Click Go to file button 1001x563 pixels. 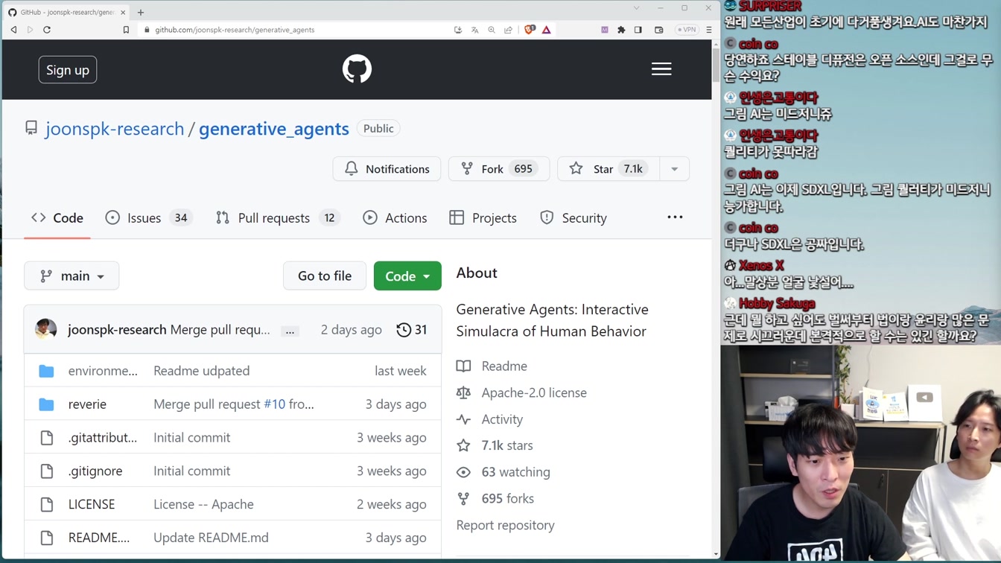coord(325,276)
